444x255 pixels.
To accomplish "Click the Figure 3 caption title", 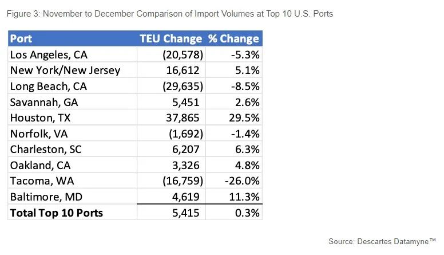I will coord(170,13).
